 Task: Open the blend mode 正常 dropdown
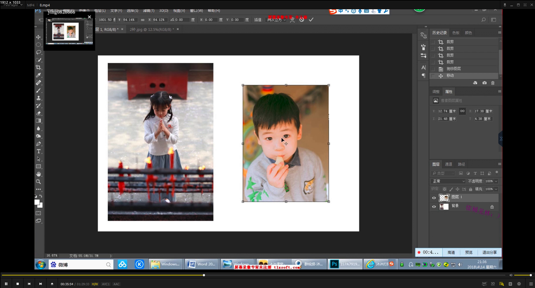tap(448, 181)
